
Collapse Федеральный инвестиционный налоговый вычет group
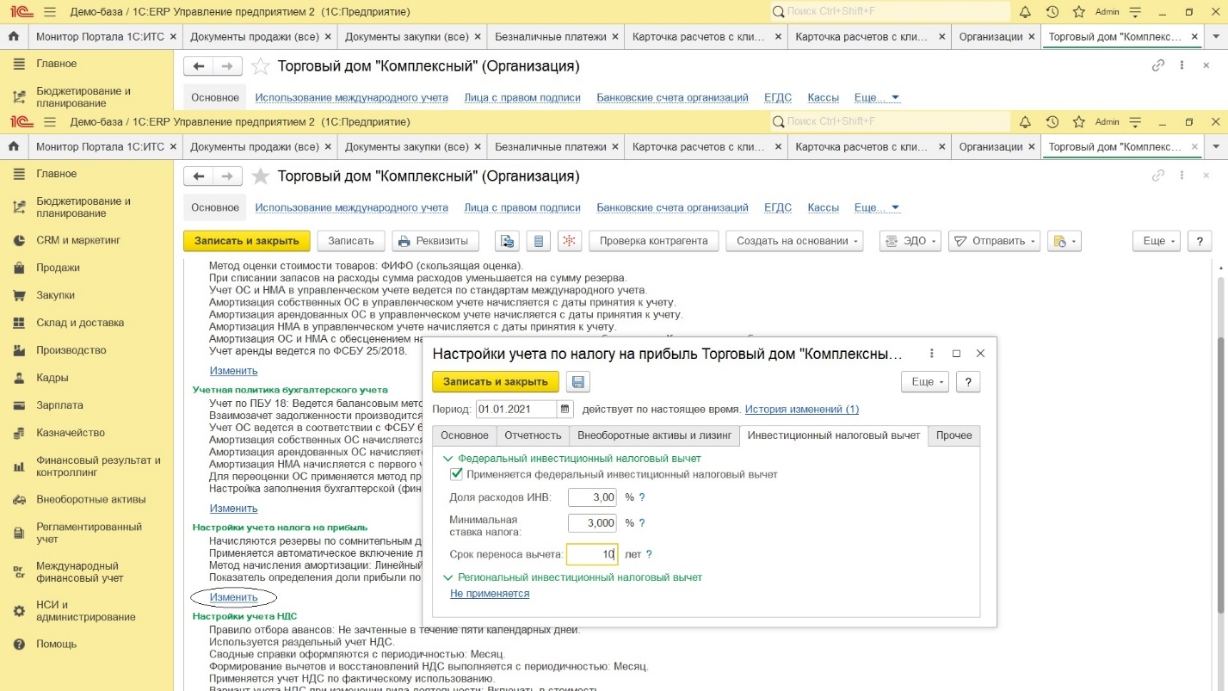click(447, 459)
